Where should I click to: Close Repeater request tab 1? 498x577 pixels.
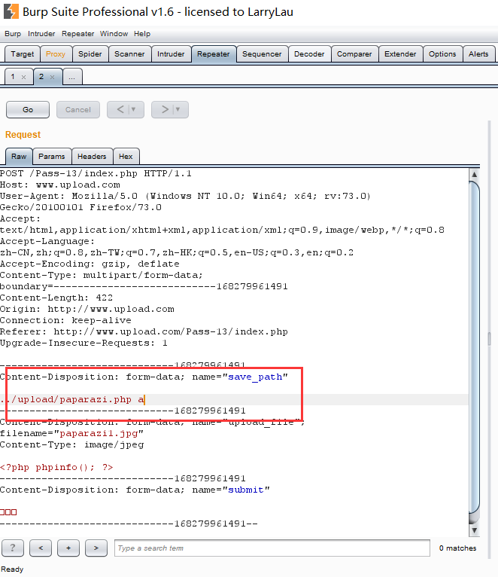pyautogui.click(x=23, y=77)
